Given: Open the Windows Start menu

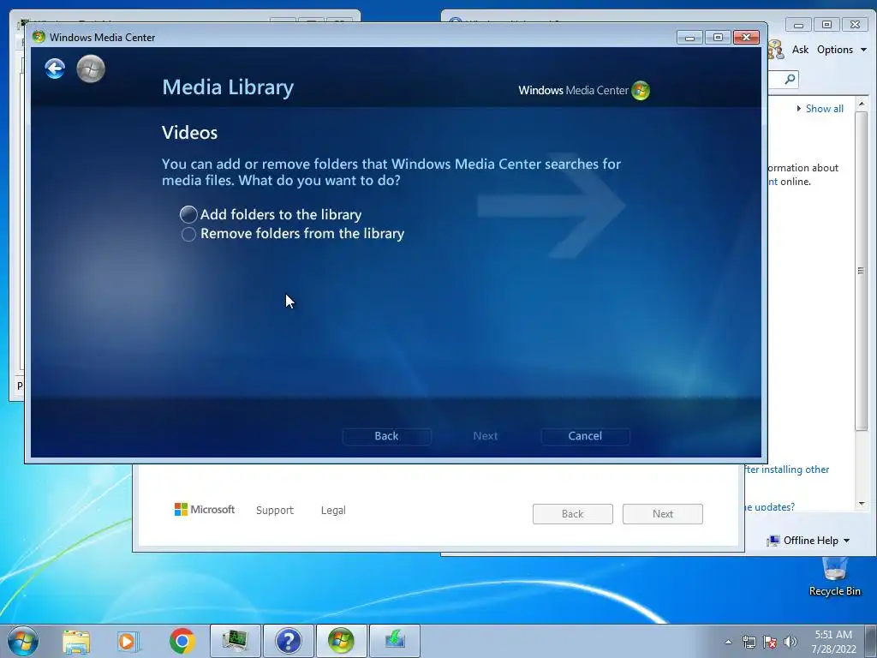Looking at the screenshot, I should (23, 641).
